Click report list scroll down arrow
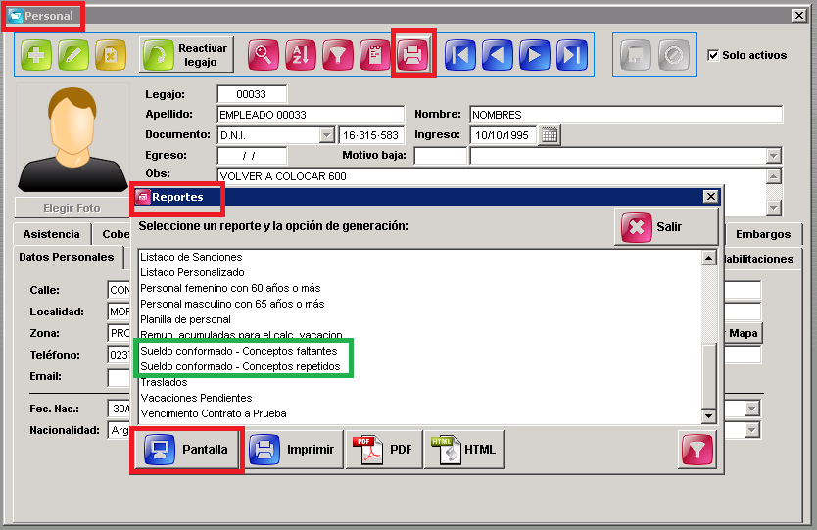This screenshot has width=817, height=530. pyautogui.click(x=708, y=416)
